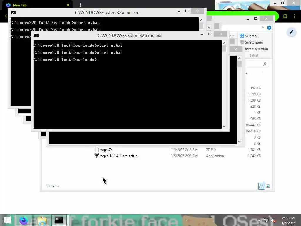Viewport: 301px width, 226px height.
Task: Select the Command Prompt taskbar button
Action: [x=59, y=220]
